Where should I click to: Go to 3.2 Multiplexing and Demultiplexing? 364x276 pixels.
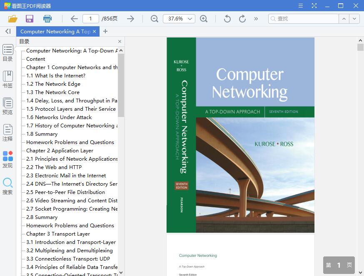(x=70, y=251)
